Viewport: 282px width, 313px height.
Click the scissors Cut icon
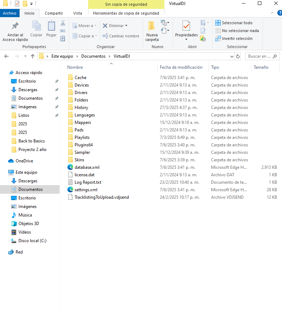63,23
